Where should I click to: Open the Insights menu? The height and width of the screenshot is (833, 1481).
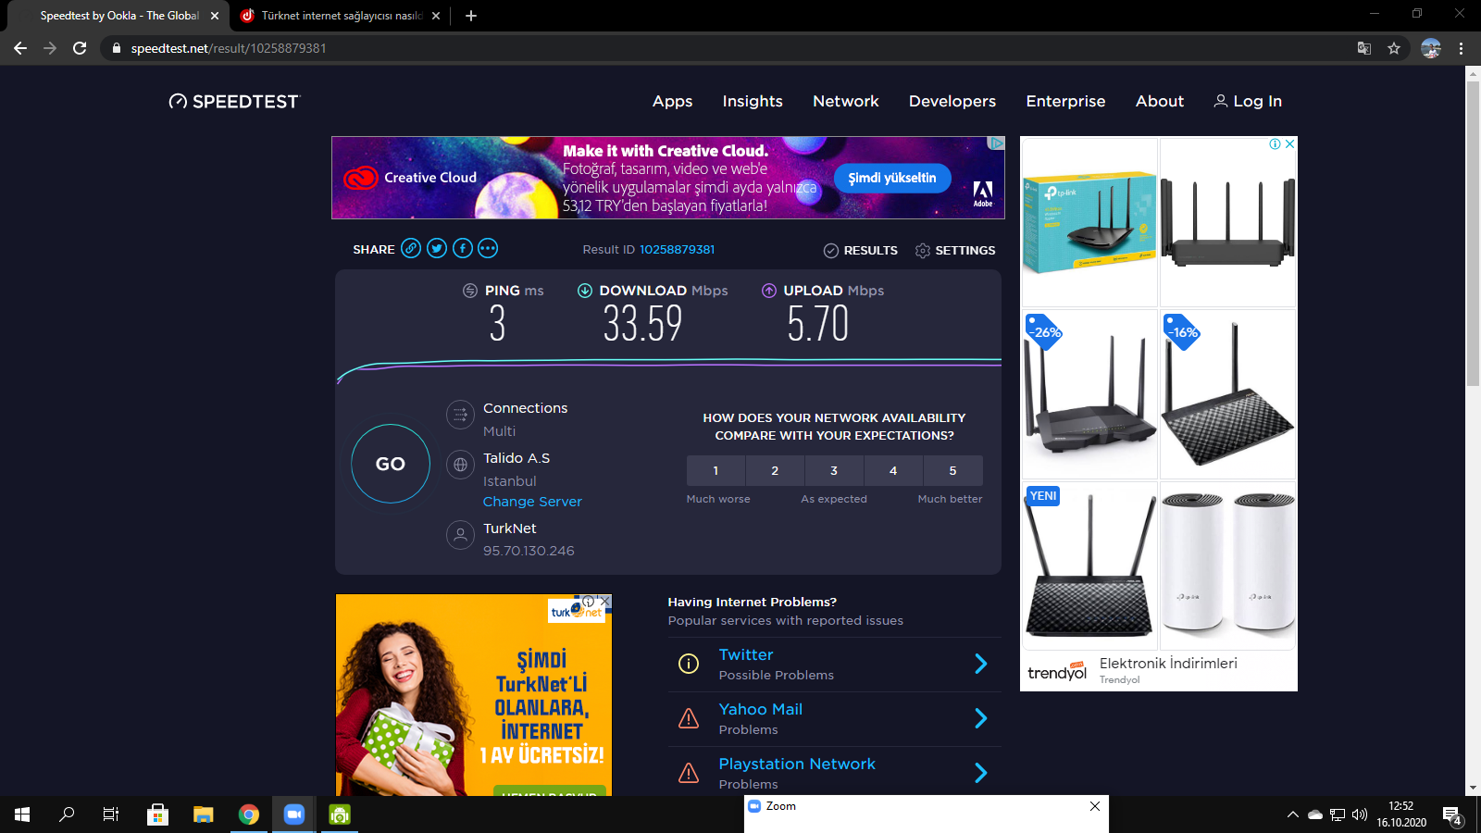pyautogui.click(x=753, y=101)
